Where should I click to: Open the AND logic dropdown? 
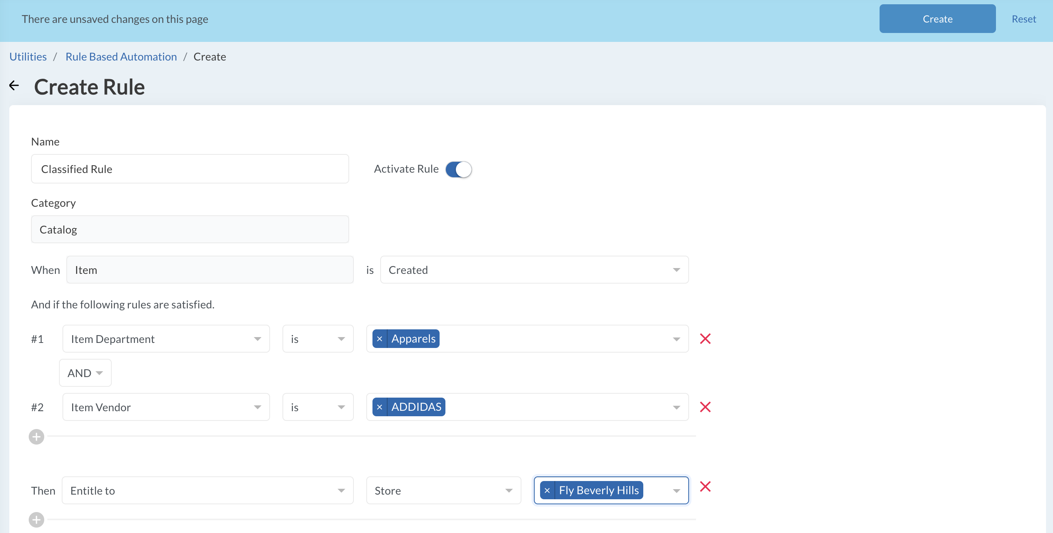(85, 373)
